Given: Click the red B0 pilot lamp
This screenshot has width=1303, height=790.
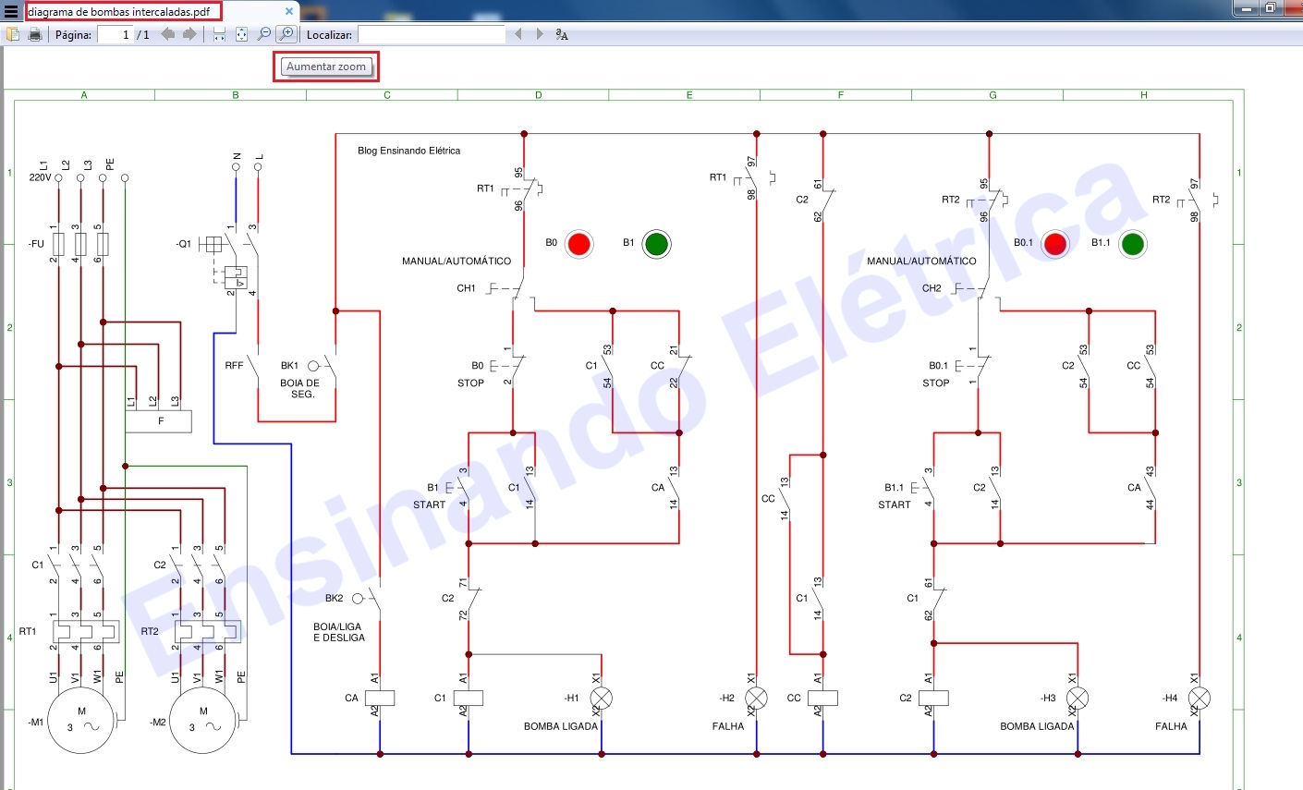Looking at the screenshot, I should pos(579,244).
